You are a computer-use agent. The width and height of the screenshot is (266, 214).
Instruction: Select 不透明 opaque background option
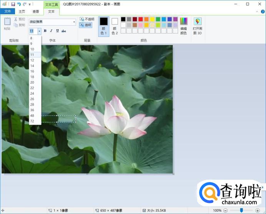[87, 19]
